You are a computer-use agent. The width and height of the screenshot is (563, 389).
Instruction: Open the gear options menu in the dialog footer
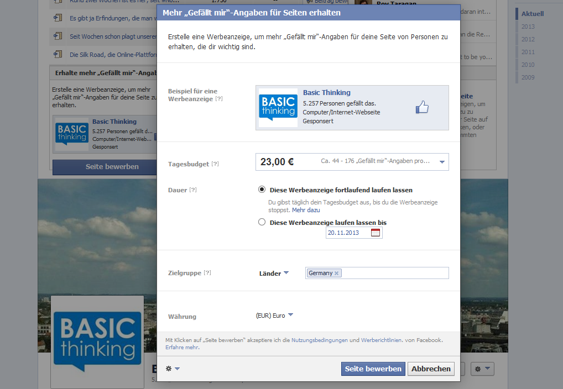click(x=173, y=369)
